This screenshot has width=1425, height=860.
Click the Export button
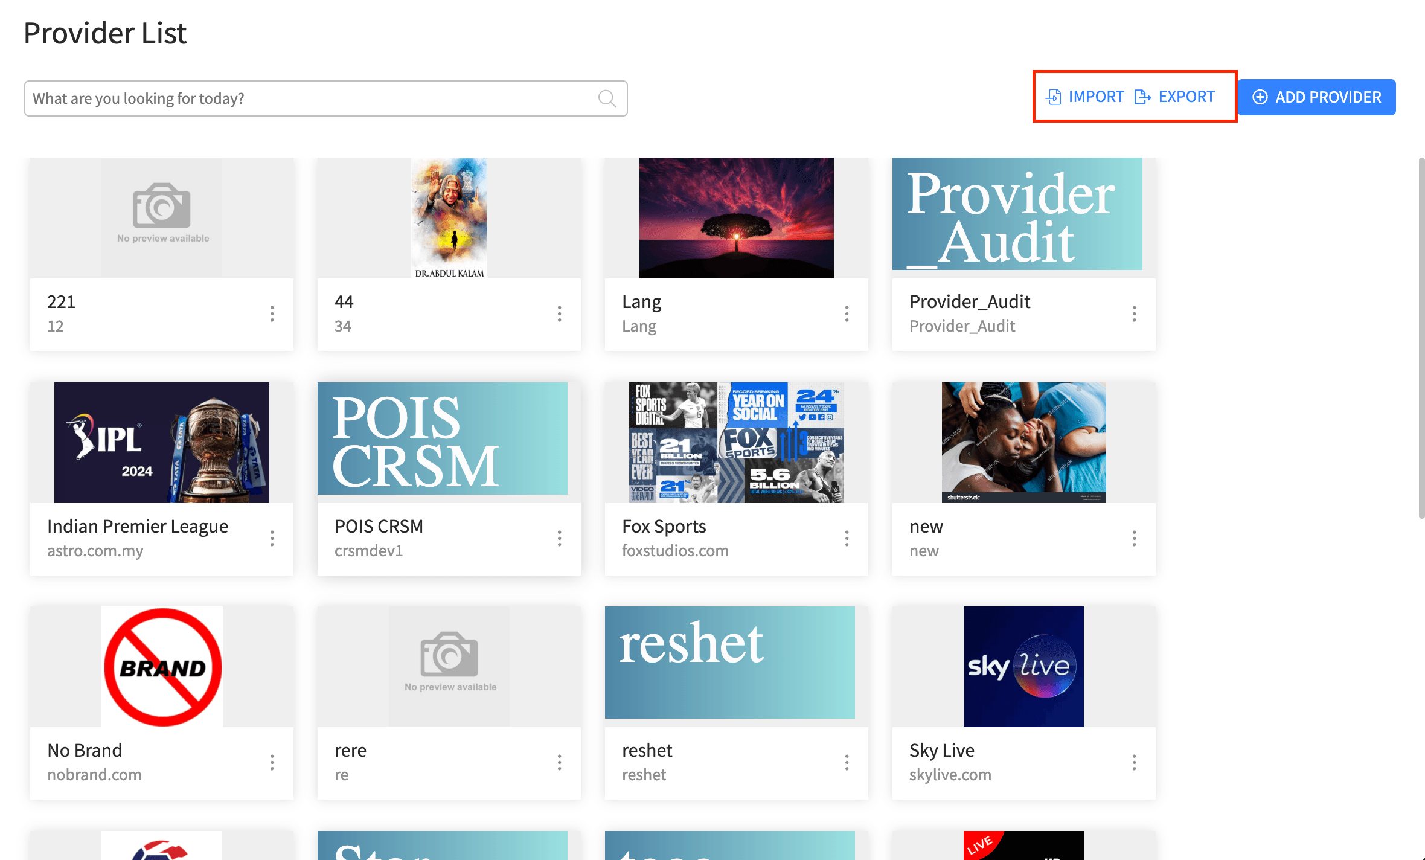tap(1174, 97)
